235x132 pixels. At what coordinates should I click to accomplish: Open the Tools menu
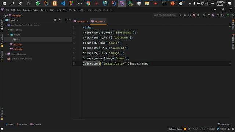pos(58,10)
